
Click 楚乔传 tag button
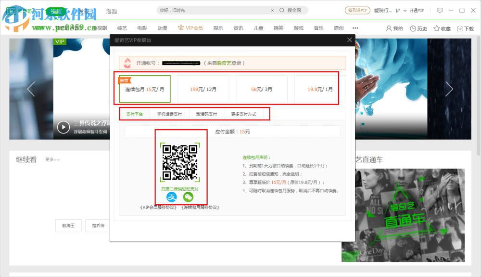coord(98,225)
